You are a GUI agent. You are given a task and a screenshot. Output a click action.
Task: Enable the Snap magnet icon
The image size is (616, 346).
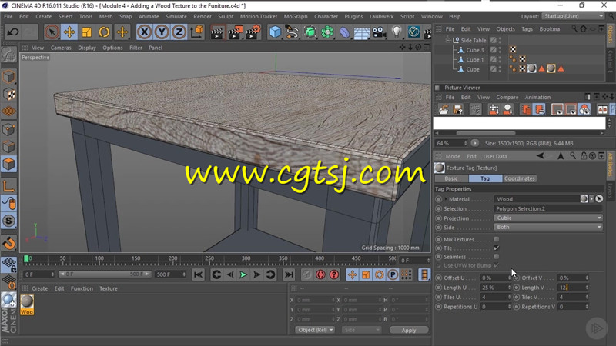(x=8, y=244)
